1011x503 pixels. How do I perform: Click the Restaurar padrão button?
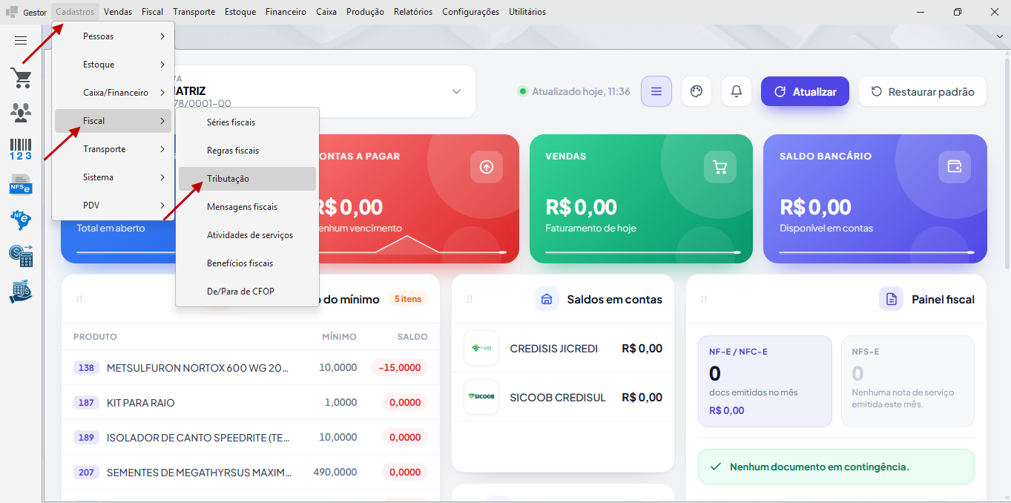pyautogui.click(x=923, y=92)
